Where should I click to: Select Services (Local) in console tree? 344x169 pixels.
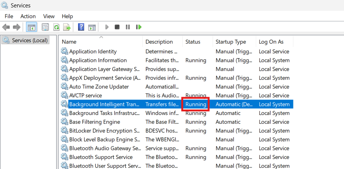[x=25, y=40]
